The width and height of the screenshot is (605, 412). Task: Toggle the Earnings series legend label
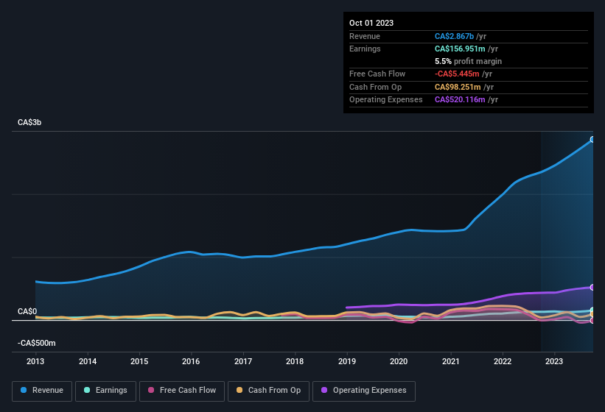click(111, 391)
